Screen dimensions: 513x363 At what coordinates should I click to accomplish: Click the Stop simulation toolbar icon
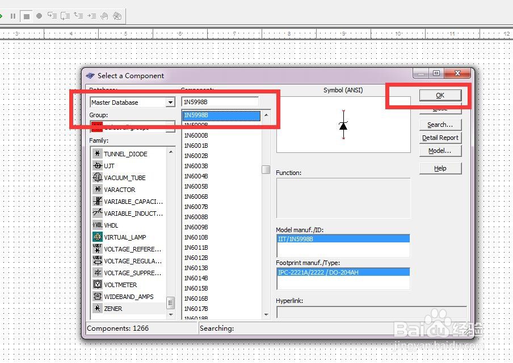click(27, 16)
